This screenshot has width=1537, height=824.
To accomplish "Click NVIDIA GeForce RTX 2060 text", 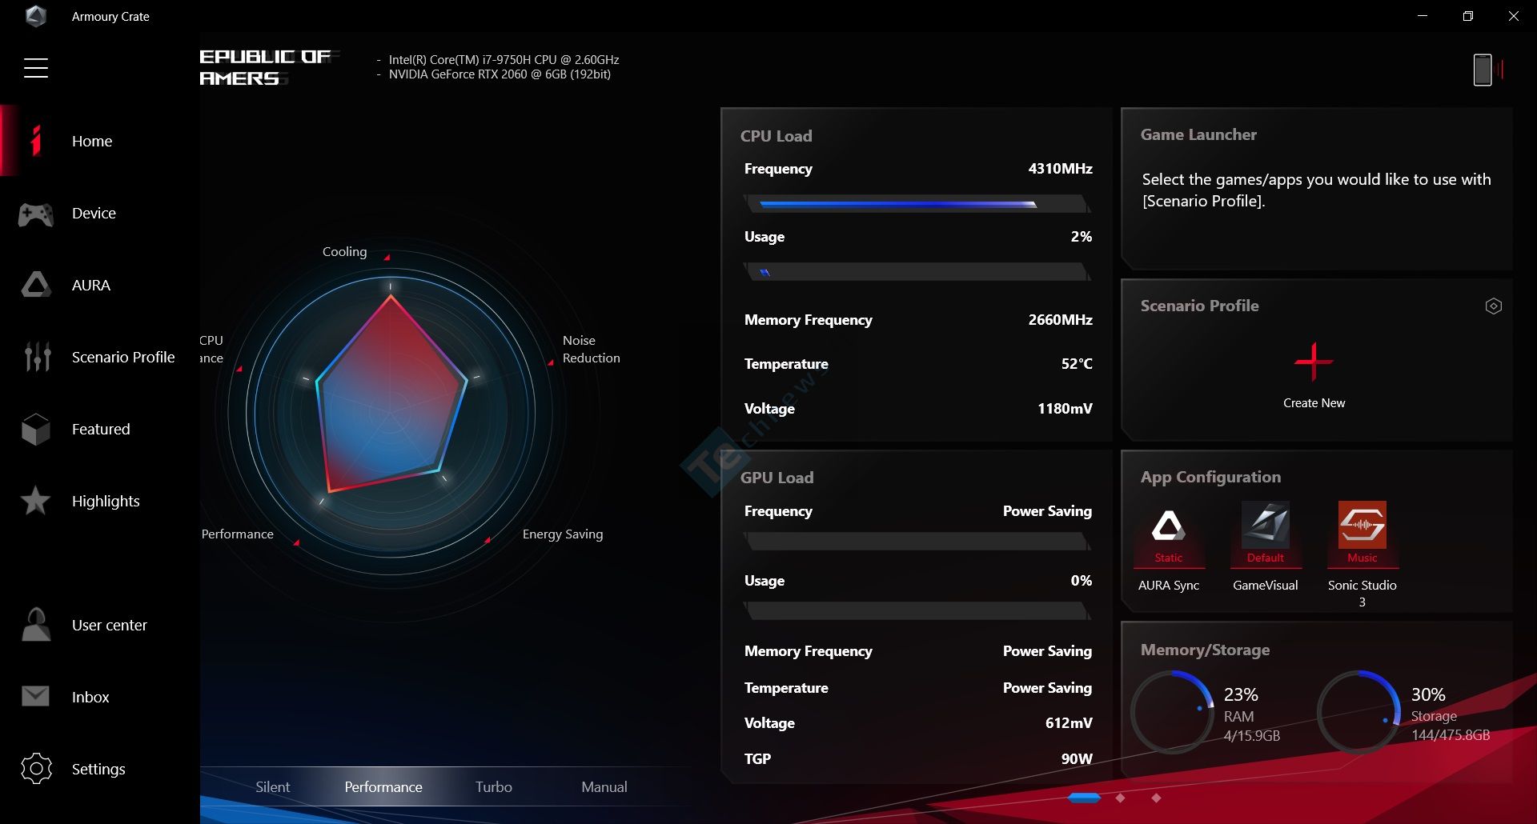I will click(500, 74).
